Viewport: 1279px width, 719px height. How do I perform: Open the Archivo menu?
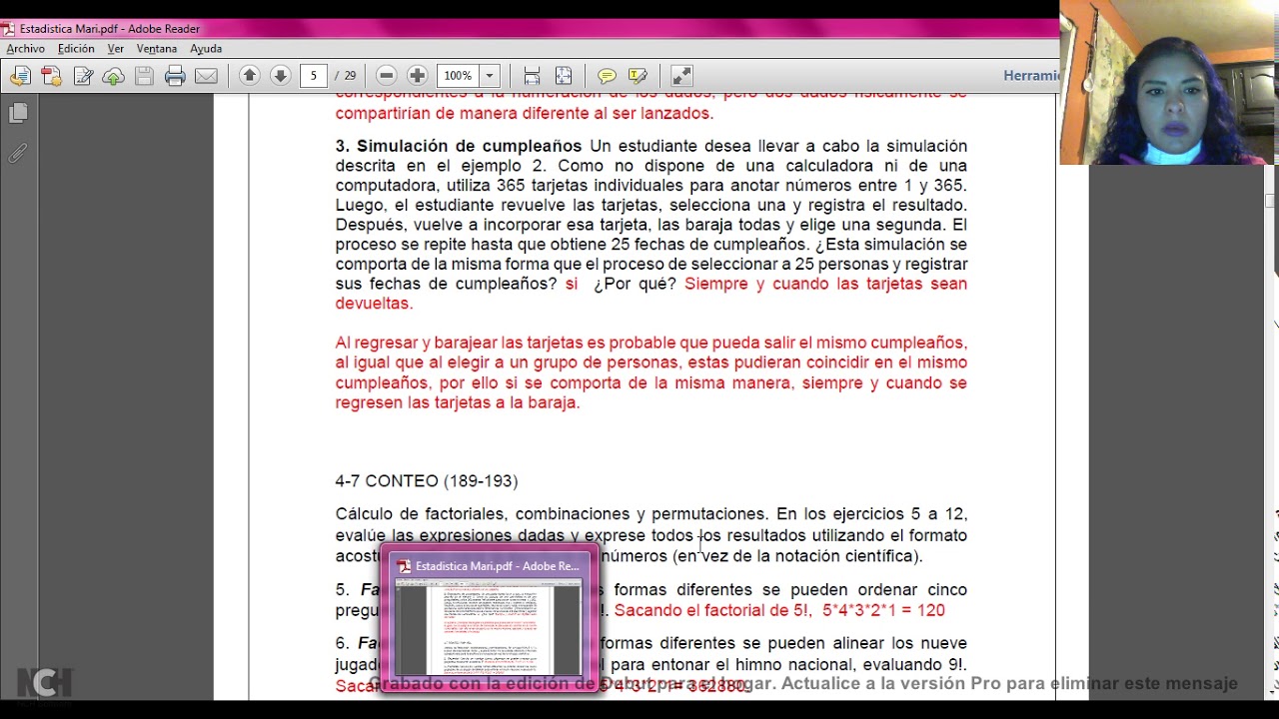click(25, 48)
